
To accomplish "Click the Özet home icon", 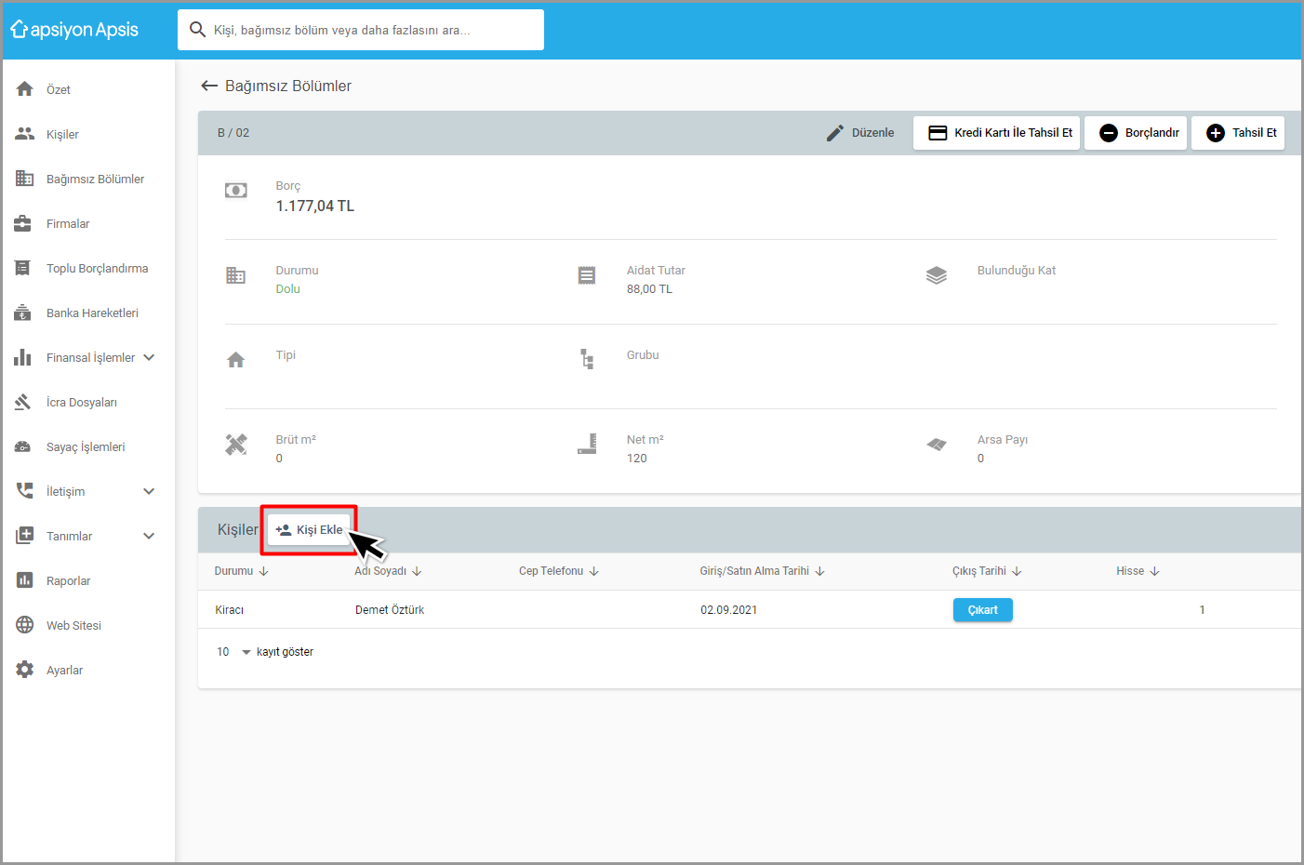I will [x=24, y=89].
